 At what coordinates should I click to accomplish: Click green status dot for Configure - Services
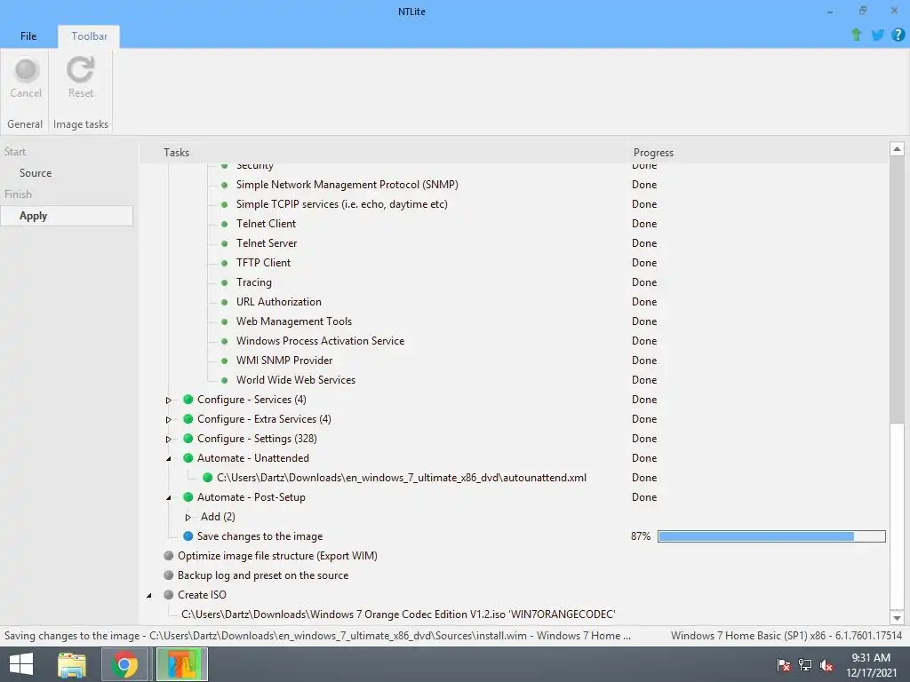(x=188, y=400)
